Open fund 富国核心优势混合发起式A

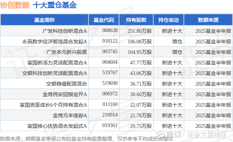point(57,126)
